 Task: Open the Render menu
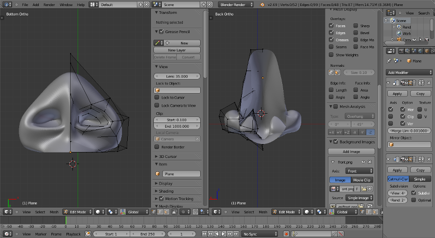49,5
